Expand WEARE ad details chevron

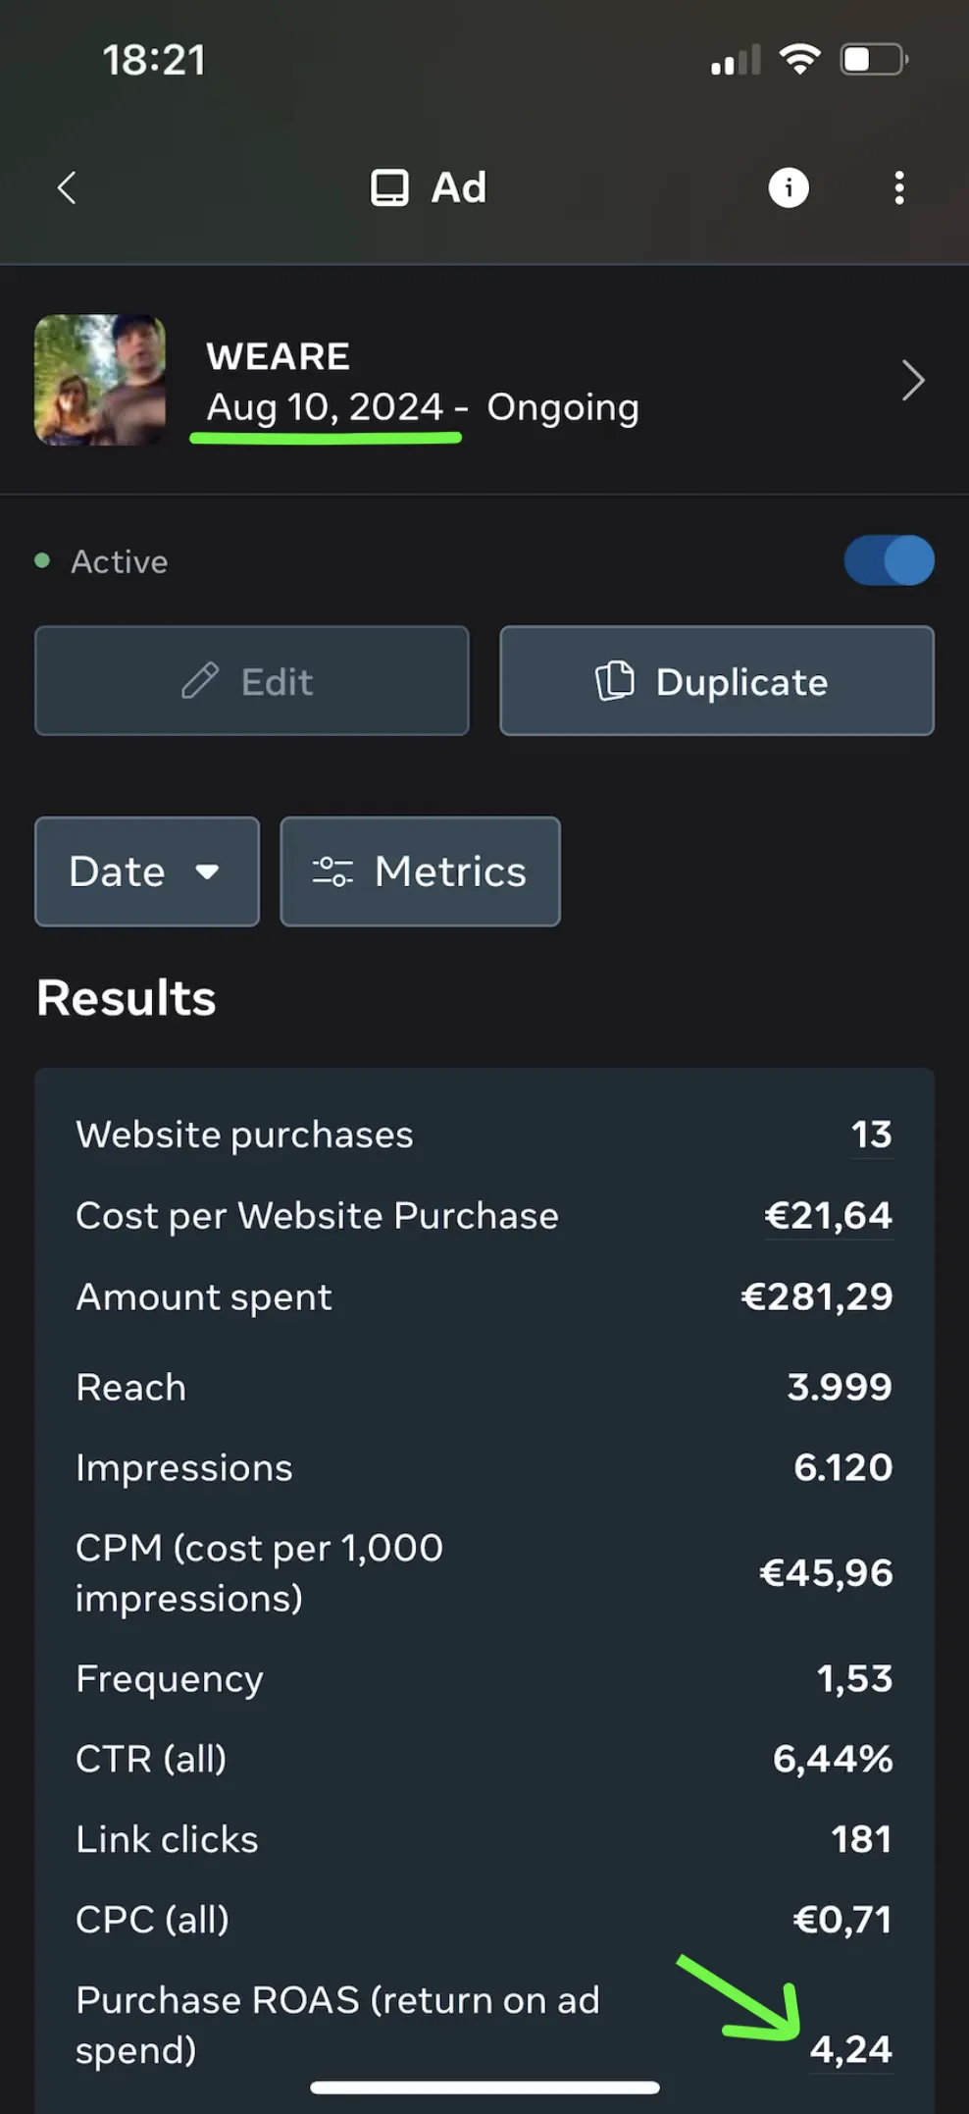click(913, 381)
